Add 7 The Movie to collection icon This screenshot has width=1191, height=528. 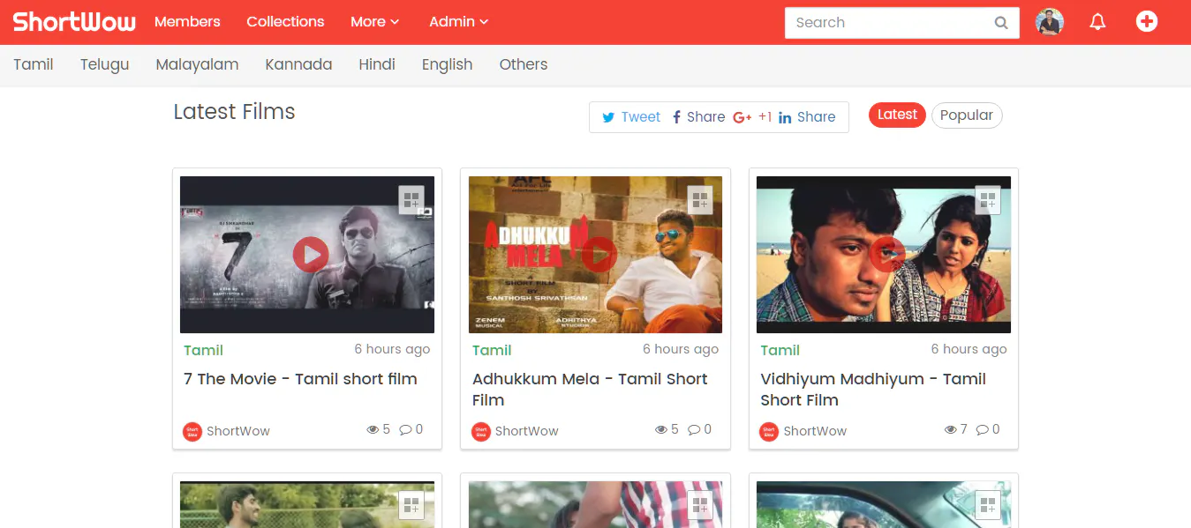411,200
